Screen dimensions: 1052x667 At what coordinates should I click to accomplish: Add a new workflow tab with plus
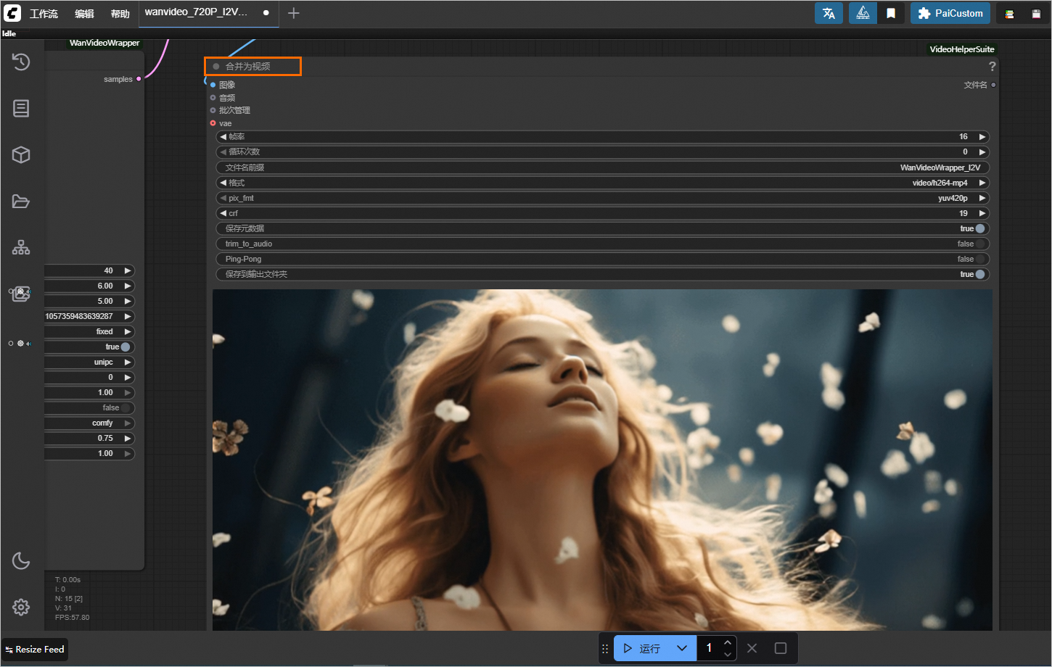tap(294, 13)
